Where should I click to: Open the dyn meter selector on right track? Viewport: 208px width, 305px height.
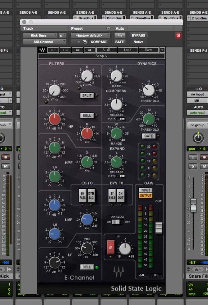[198, 269]
